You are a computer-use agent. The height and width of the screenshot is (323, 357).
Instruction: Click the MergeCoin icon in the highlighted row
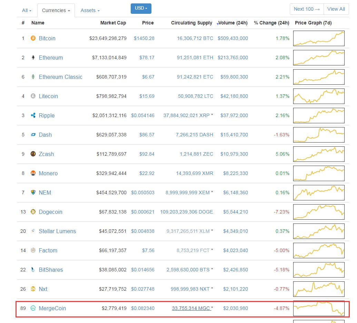pos(33,308)
